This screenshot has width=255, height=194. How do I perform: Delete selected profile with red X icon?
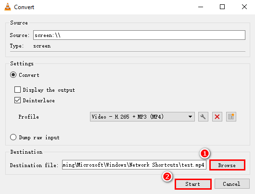pyautogui.click(x=217, y=117)
